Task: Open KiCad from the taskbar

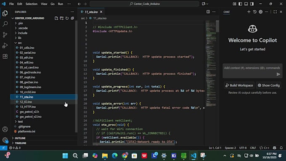Action: [x=174, y=156]
